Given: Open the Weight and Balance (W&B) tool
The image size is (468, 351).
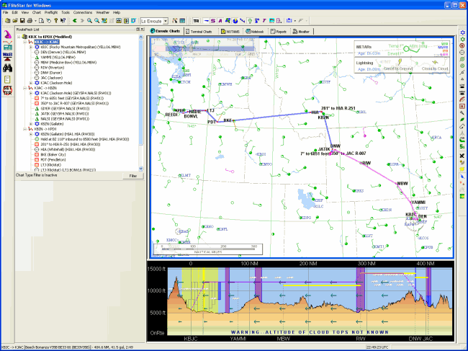Looking at the screenshot, I should tap(7, 55).
